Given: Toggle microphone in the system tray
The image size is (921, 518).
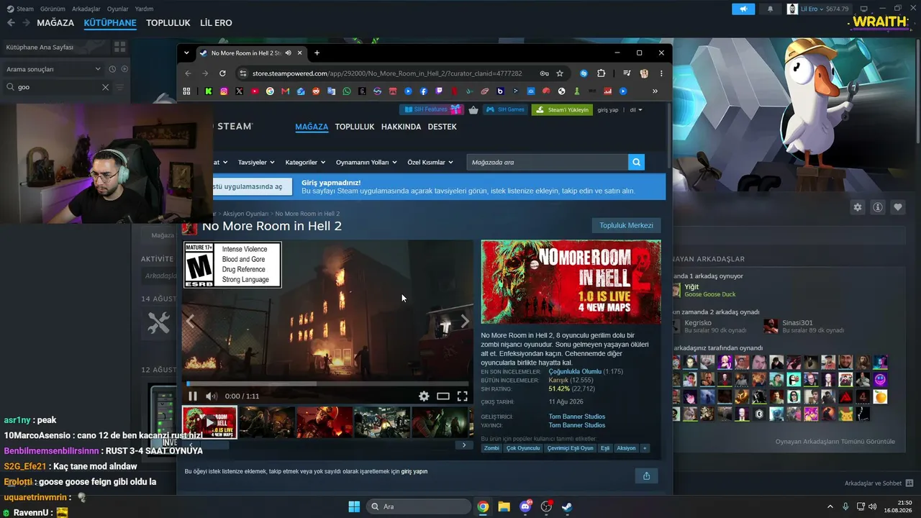Looking at the screenshot, I should [x=845, y=506].
